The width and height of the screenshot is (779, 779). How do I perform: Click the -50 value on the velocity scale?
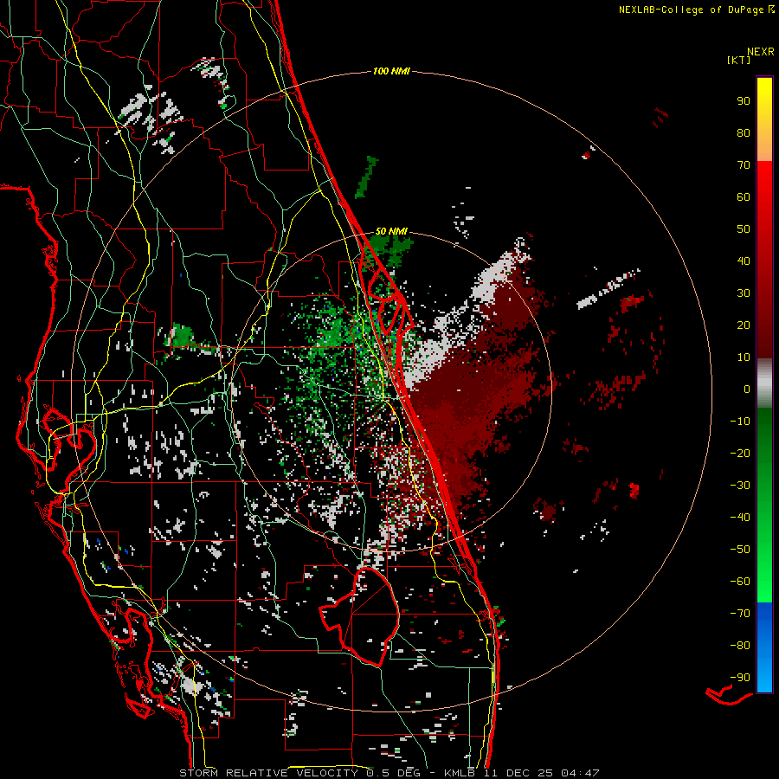tap(740, 550)
